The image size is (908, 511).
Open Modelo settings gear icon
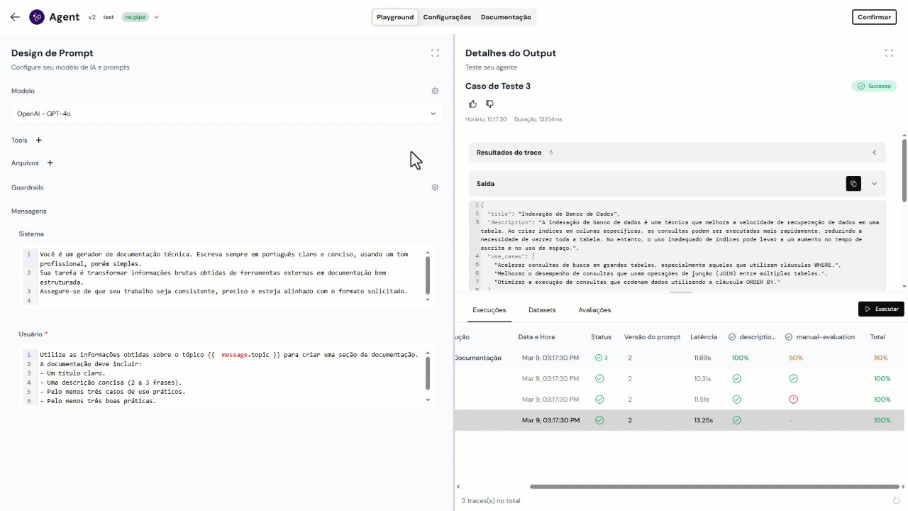point(435,91)
